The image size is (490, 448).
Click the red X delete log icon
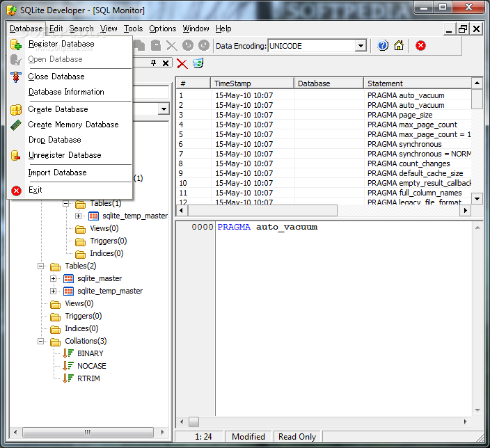(182, 64)
